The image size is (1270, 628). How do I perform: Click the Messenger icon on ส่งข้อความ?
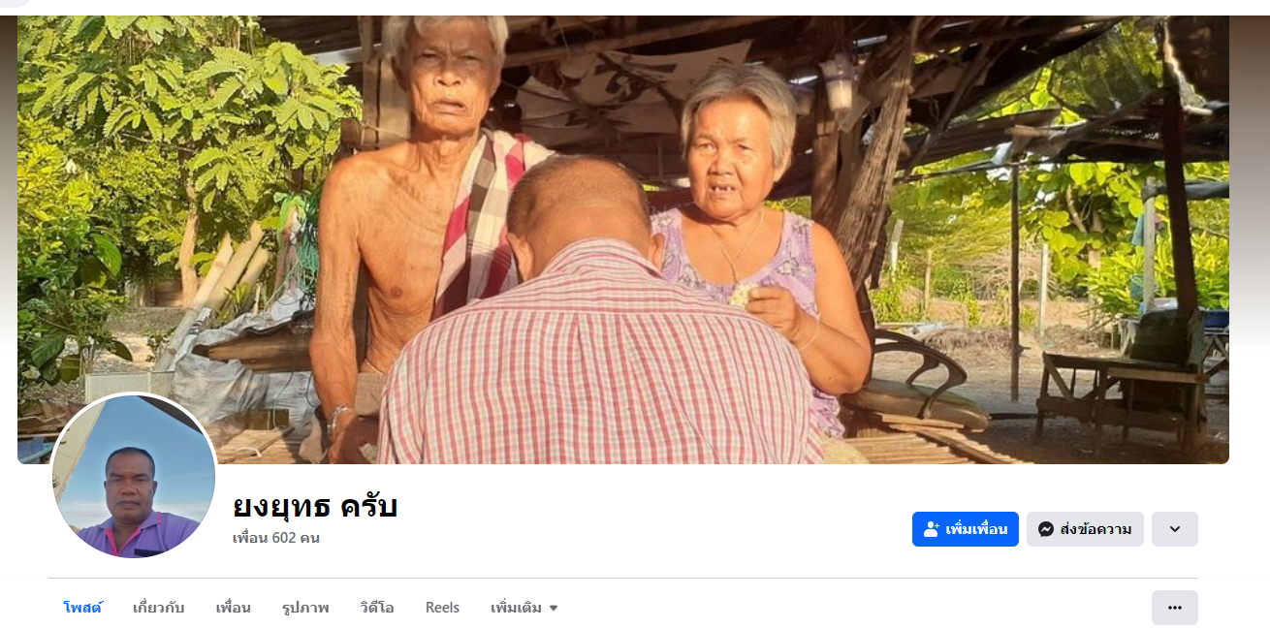click(x=1046, y=529)
